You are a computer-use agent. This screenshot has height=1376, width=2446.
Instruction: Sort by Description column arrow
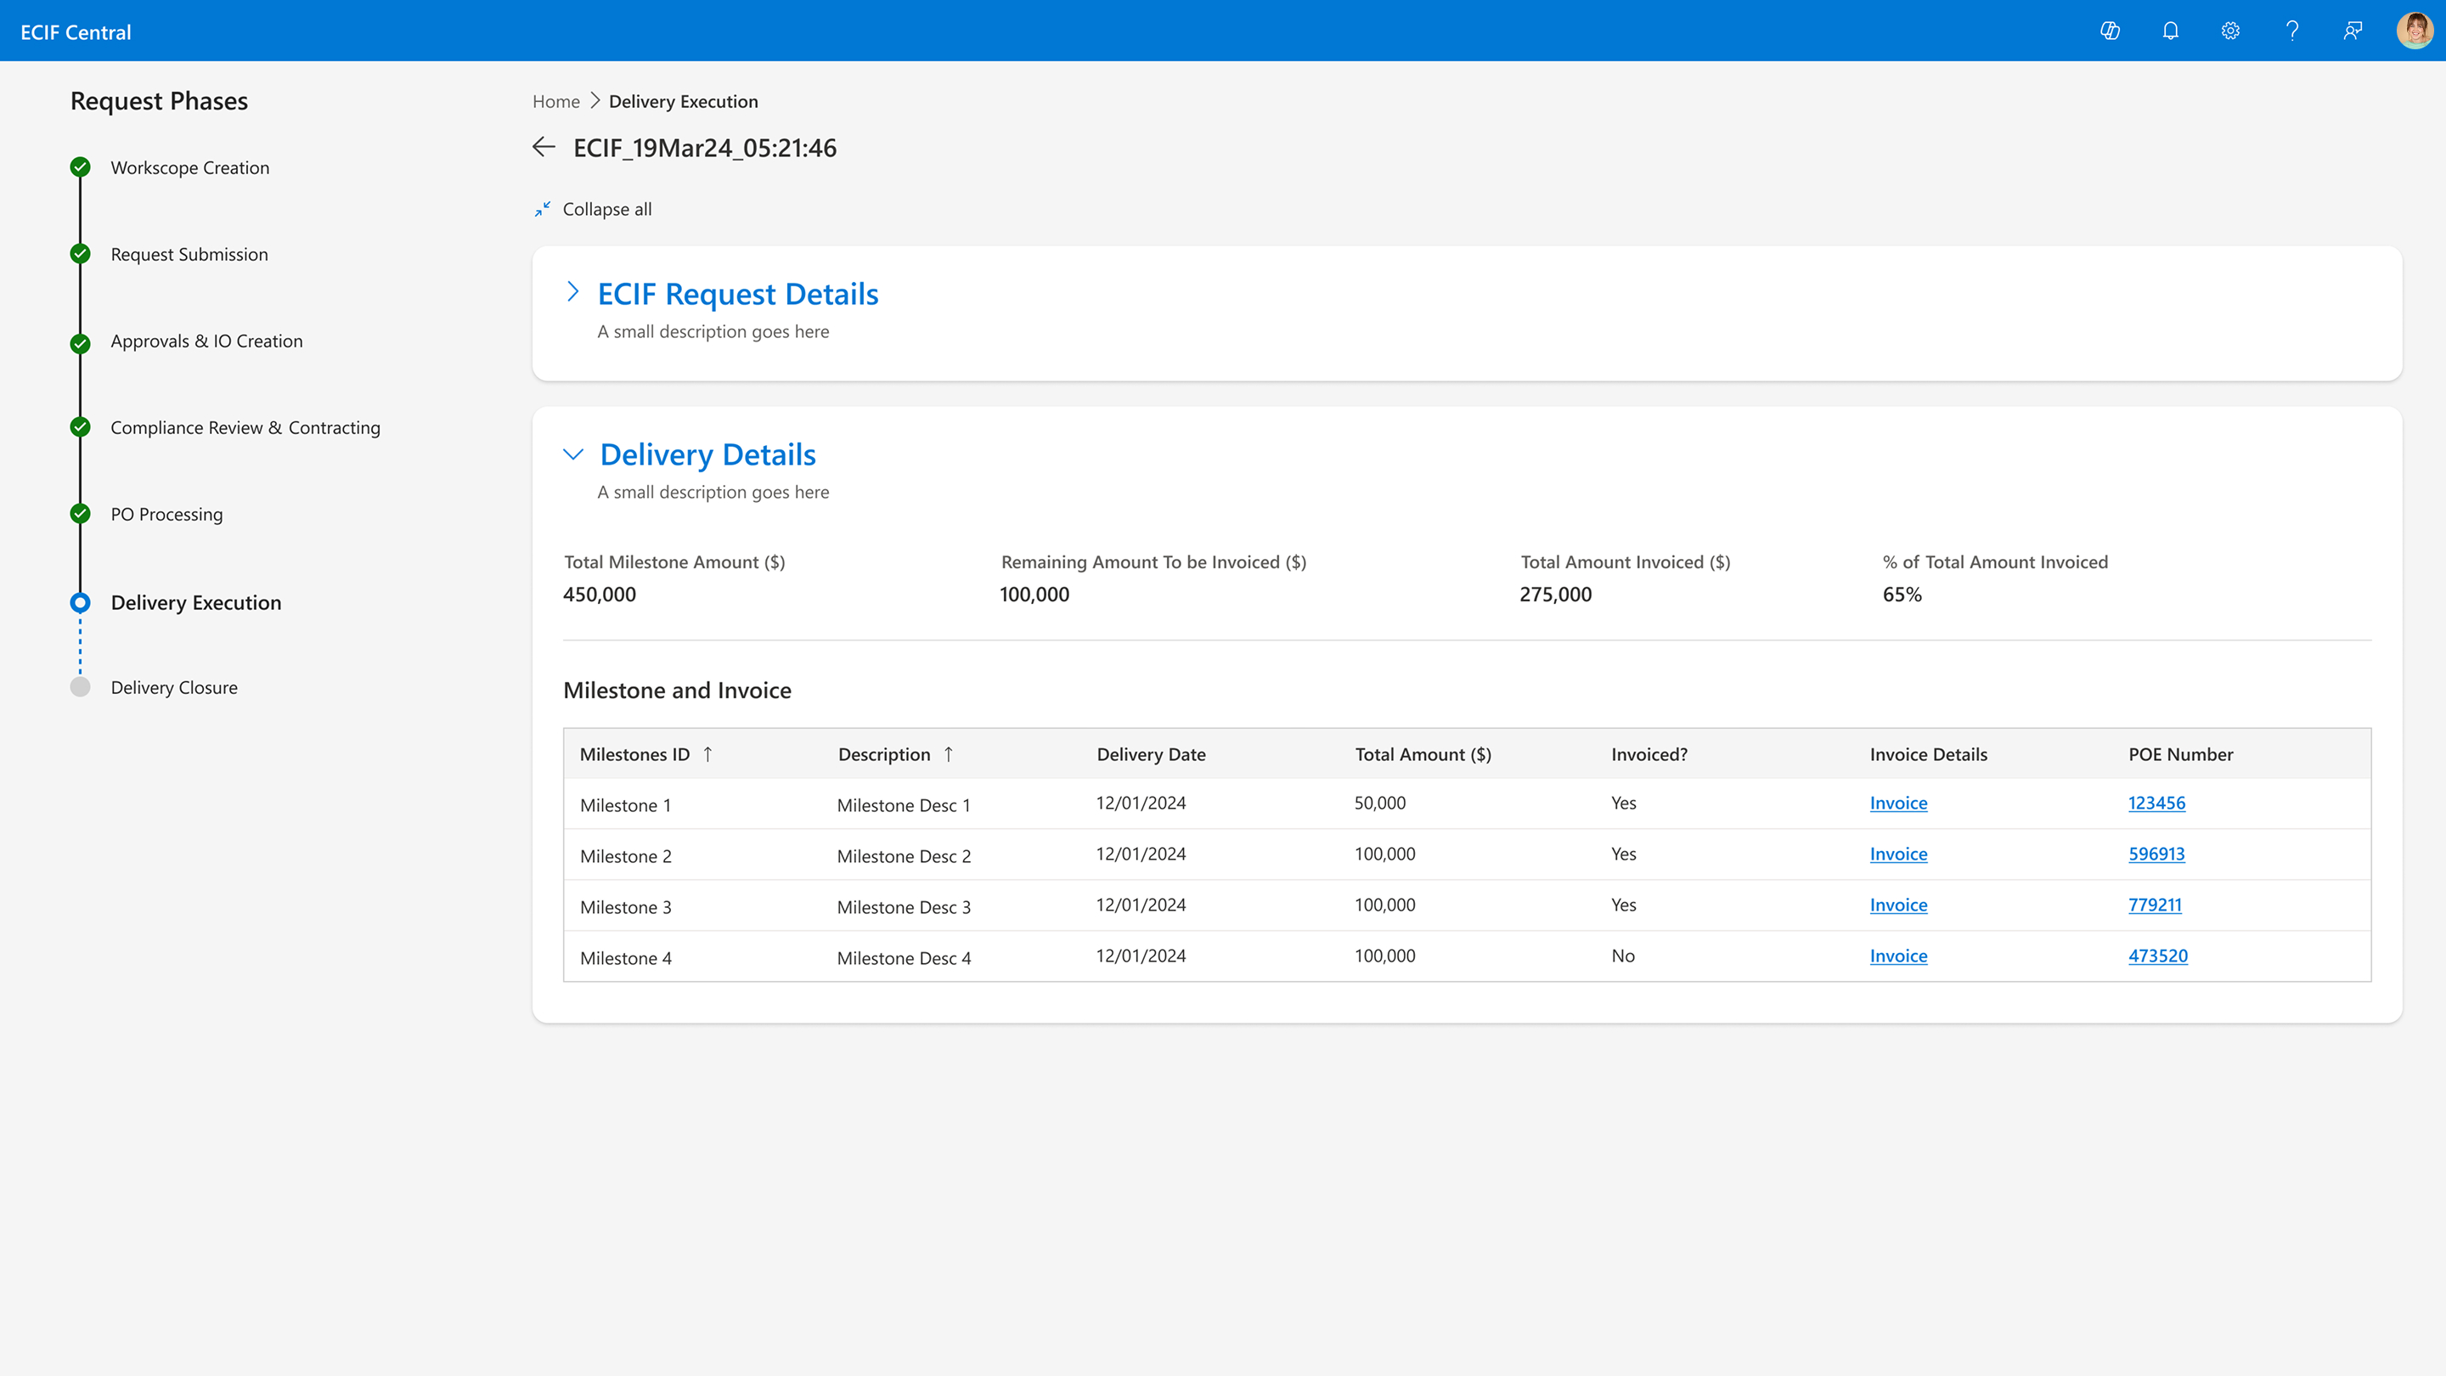948,754
